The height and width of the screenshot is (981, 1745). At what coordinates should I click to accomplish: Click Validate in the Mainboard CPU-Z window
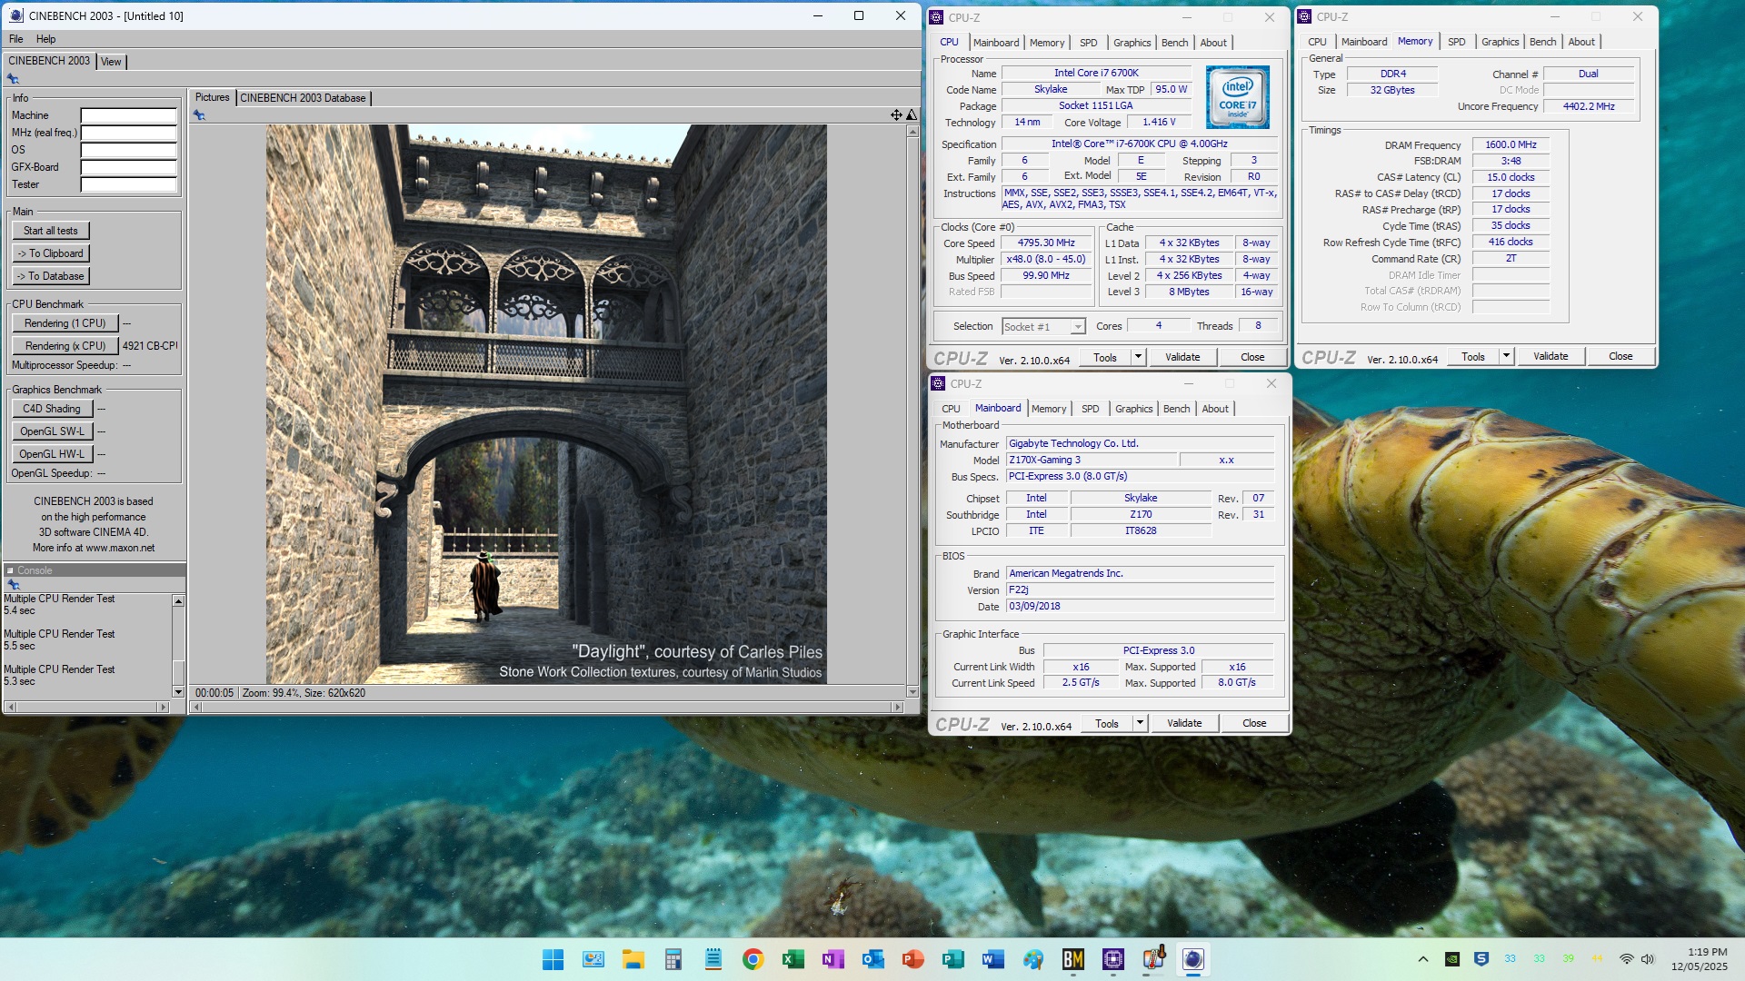click(x=1184, y=723)
